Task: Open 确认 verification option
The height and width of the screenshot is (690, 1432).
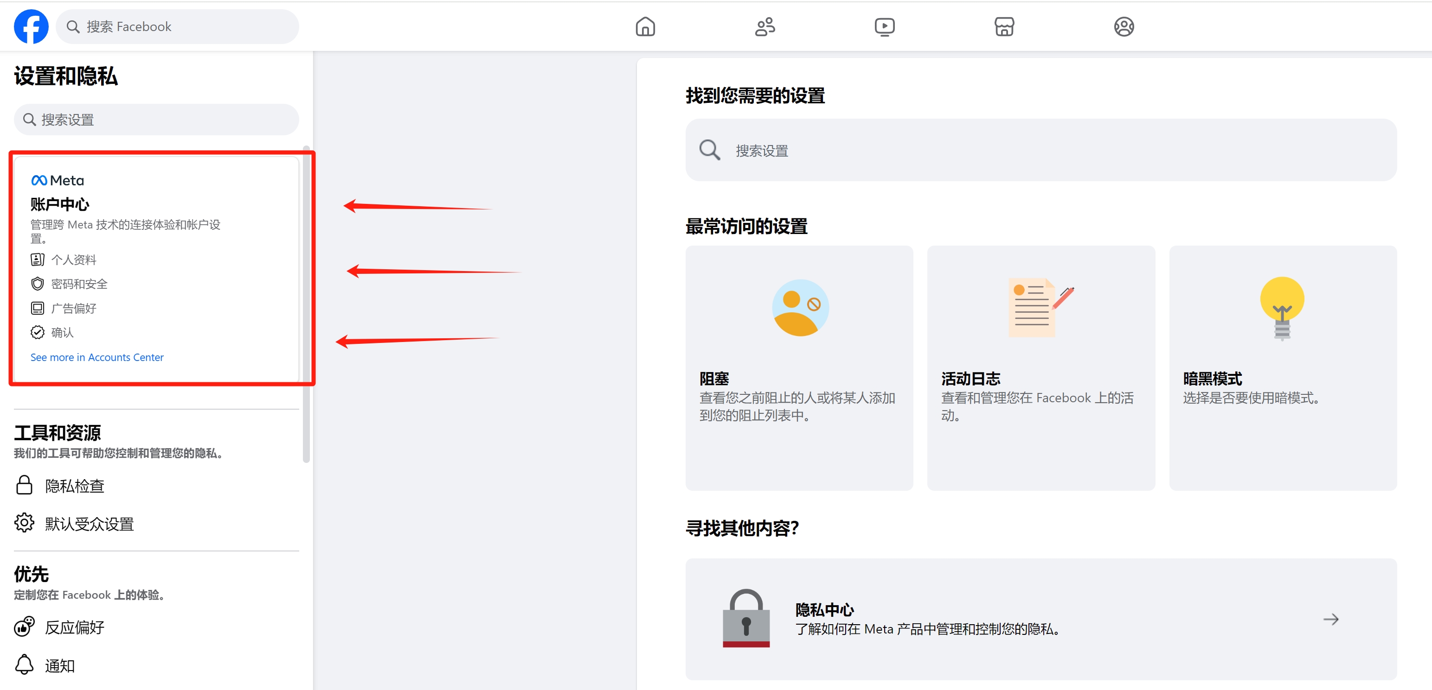Action: [62, 333]
